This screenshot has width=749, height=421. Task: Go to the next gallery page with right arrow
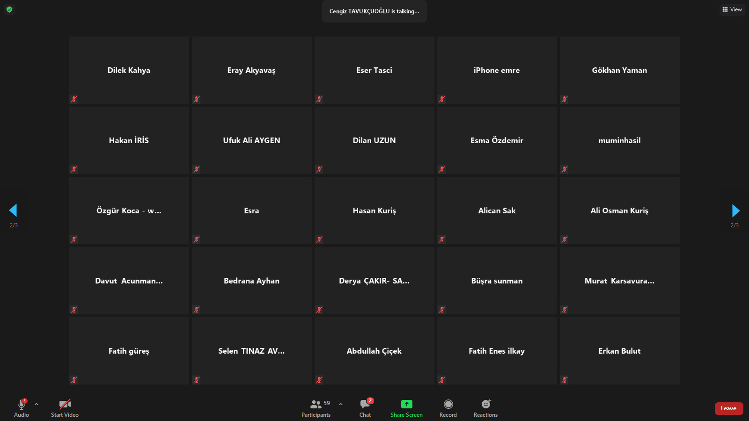point(735,210)
